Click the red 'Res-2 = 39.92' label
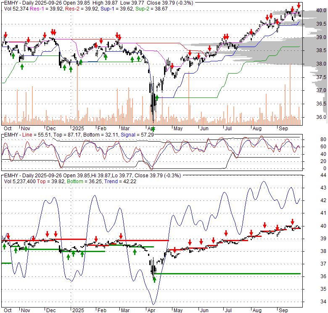Image resolution: width=328 pixels, height=313 pixels. tap(82, 9)
